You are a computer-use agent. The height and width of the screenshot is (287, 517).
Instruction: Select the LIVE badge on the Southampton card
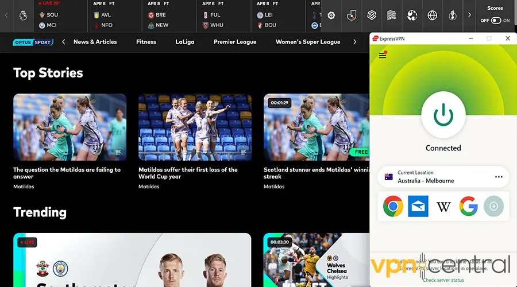pos(27,242)
